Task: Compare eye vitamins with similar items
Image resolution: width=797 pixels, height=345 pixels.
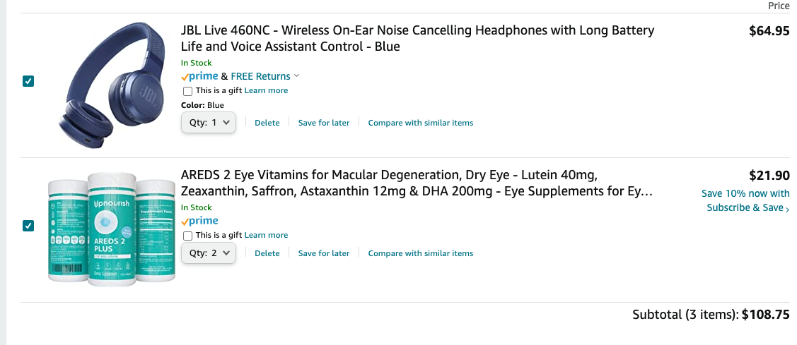Action: pos(421,253)
